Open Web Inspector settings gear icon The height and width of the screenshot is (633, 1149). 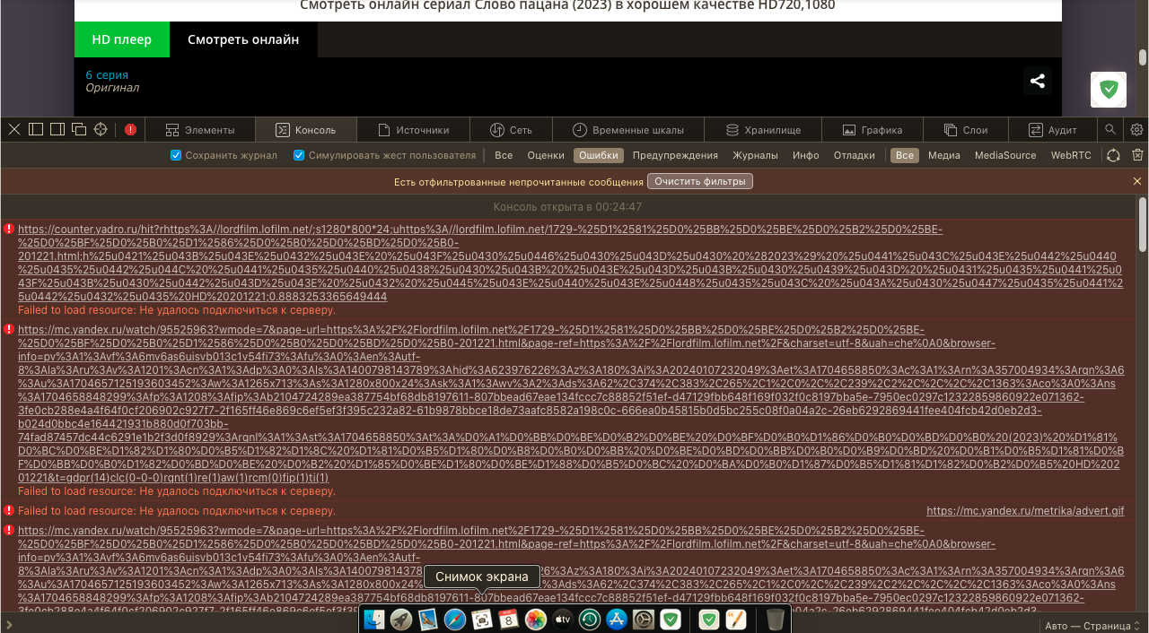tap(1136, 129)
